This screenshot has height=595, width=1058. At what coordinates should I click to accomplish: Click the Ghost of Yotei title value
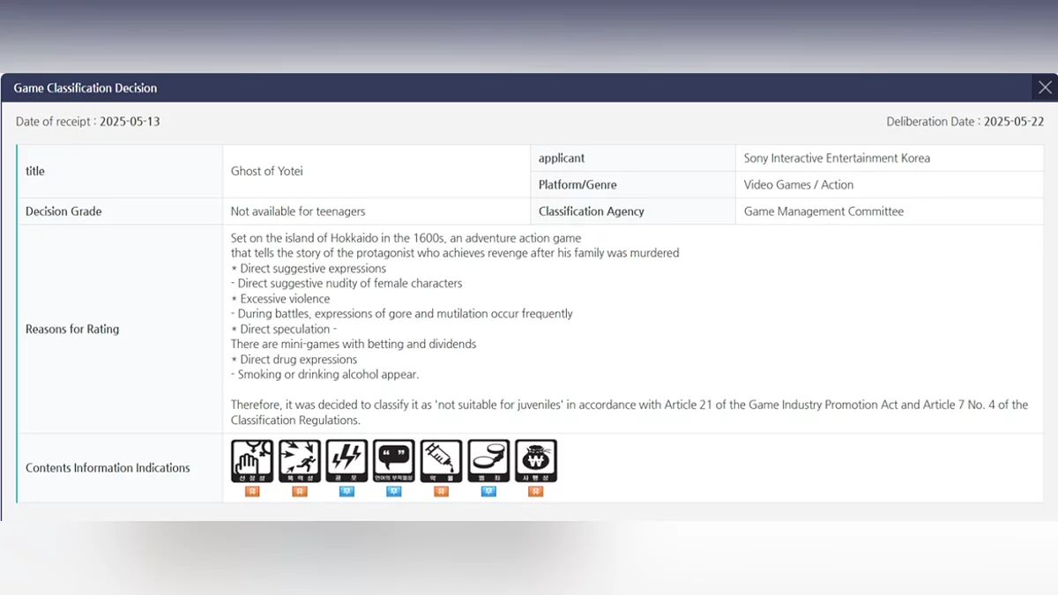click(x=266, y=171)
